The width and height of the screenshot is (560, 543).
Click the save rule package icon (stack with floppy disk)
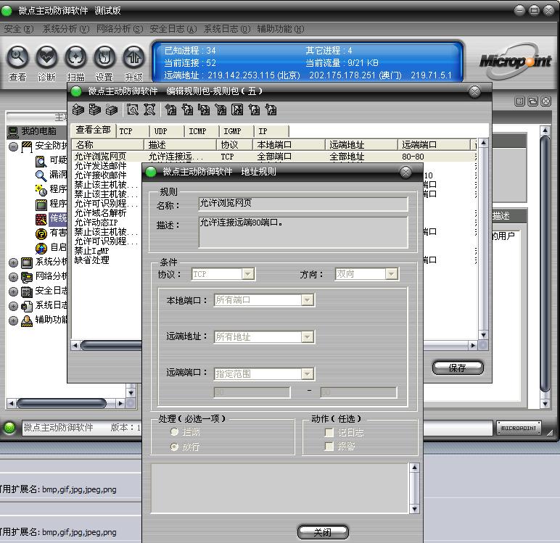(x=94, y=109)
